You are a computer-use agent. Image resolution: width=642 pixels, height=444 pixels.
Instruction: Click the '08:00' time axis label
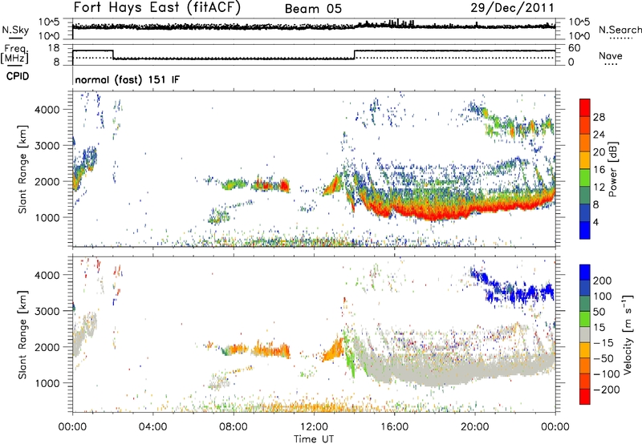(x=234, y=427)
